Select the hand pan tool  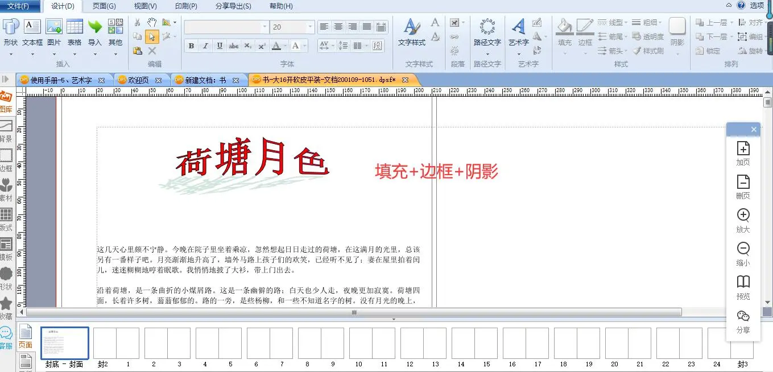tap(152, 22)
